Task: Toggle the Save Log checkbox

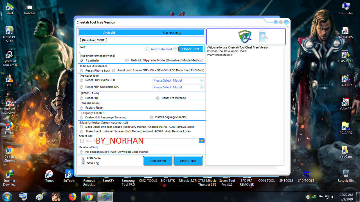Action: (83, 163)
